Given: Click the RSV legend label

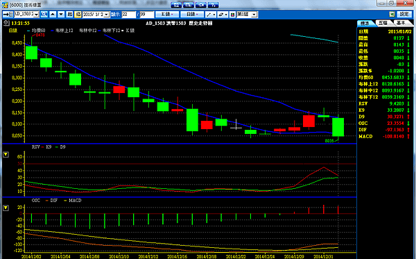Looking at the screenshot, I should [35, 147].
